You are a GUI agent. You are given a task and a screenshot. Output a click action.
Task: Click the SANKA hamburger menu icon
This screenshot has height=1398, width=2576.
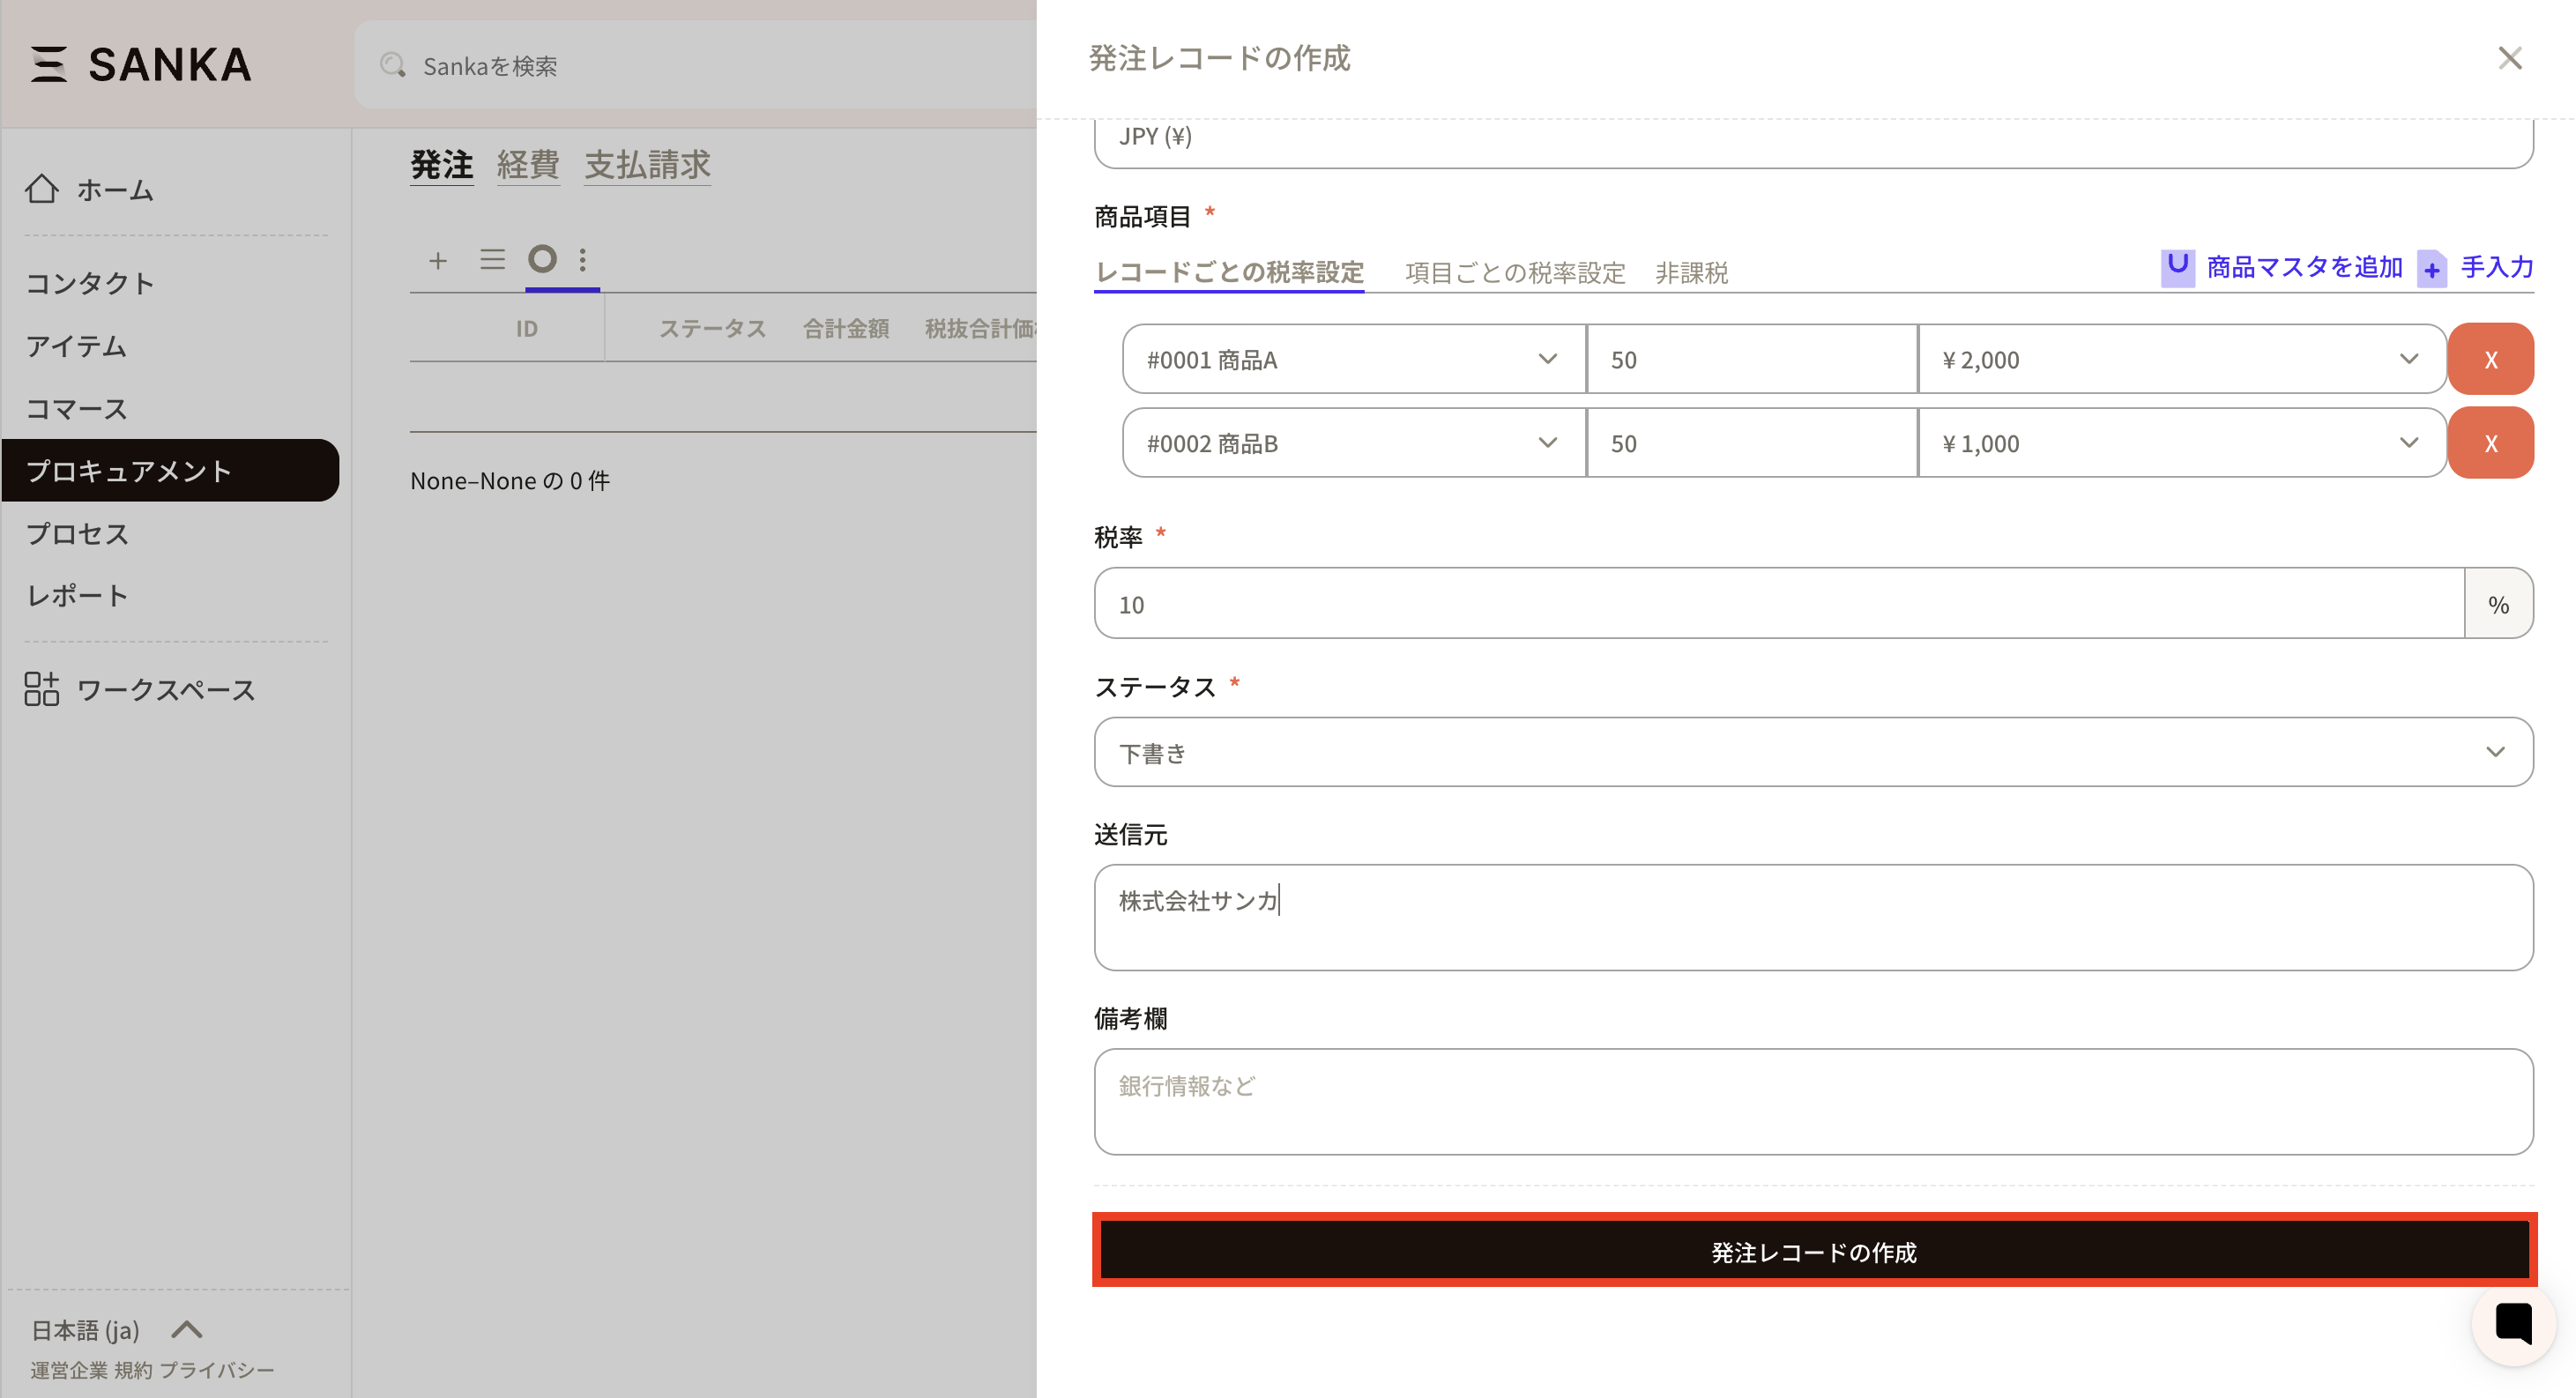click(48, 64)
